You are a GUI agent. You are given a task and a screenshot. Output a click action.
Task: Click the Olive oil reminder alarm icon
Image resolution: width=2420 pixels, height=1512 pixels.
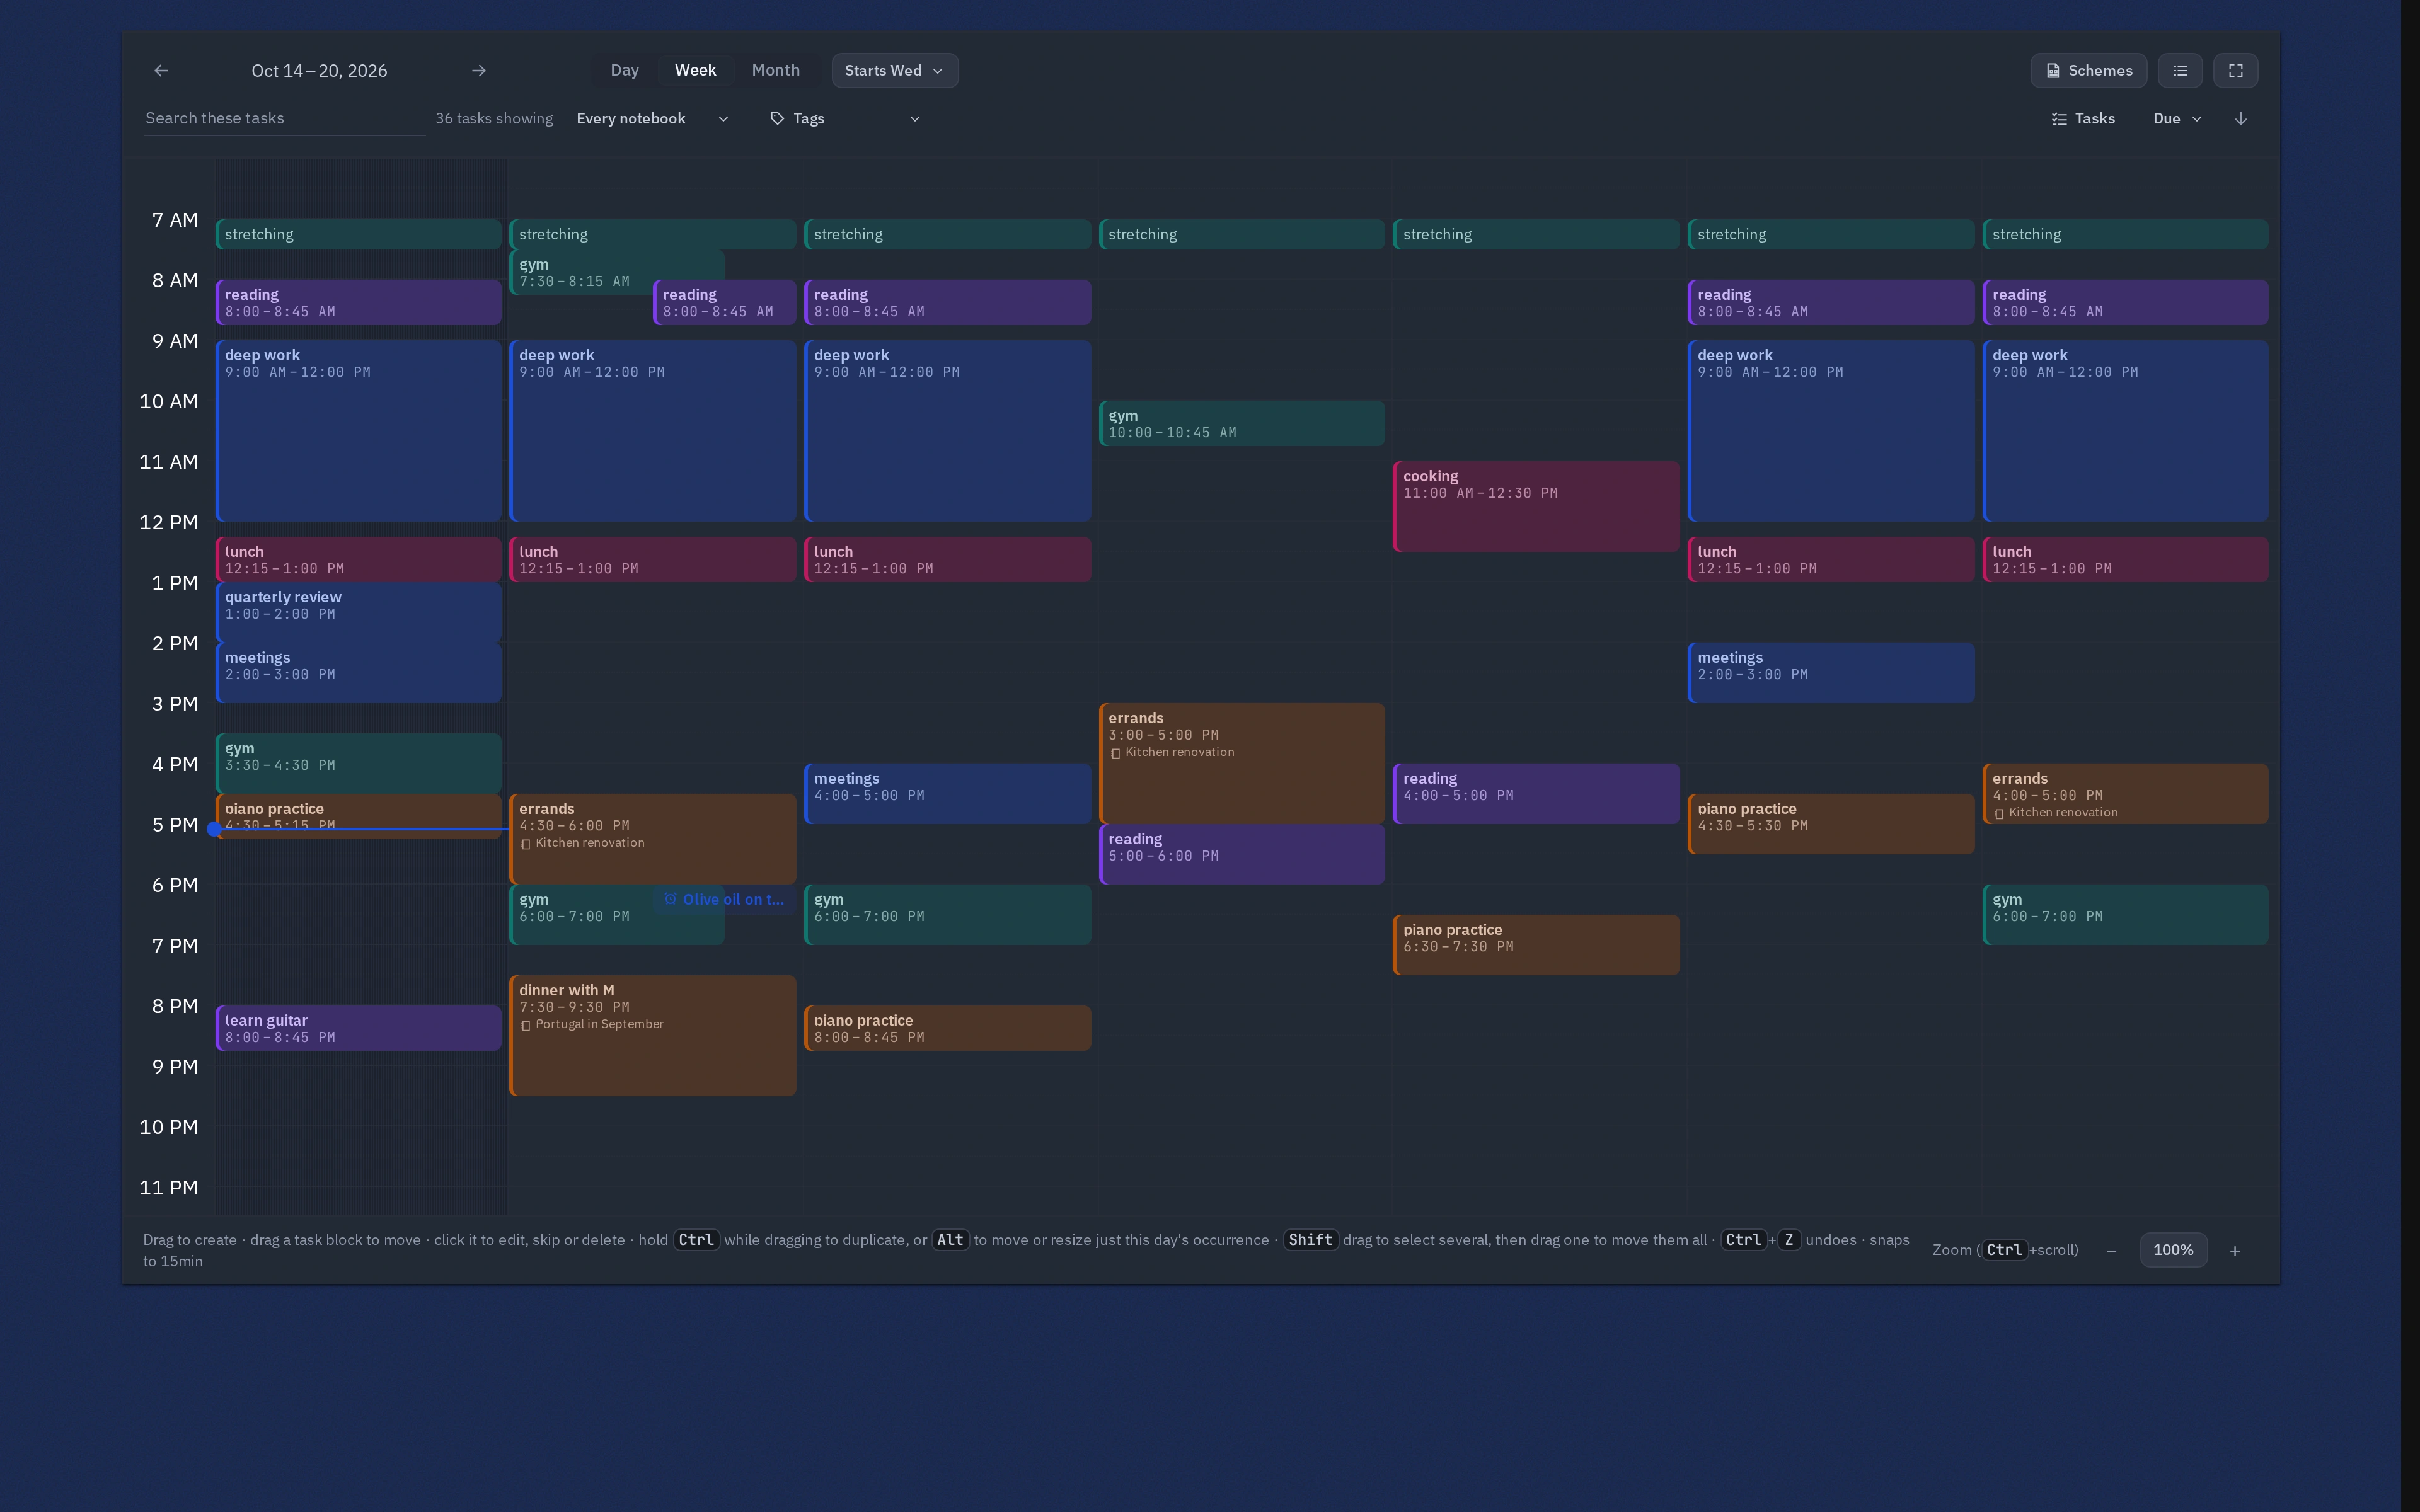click(670, 899)
